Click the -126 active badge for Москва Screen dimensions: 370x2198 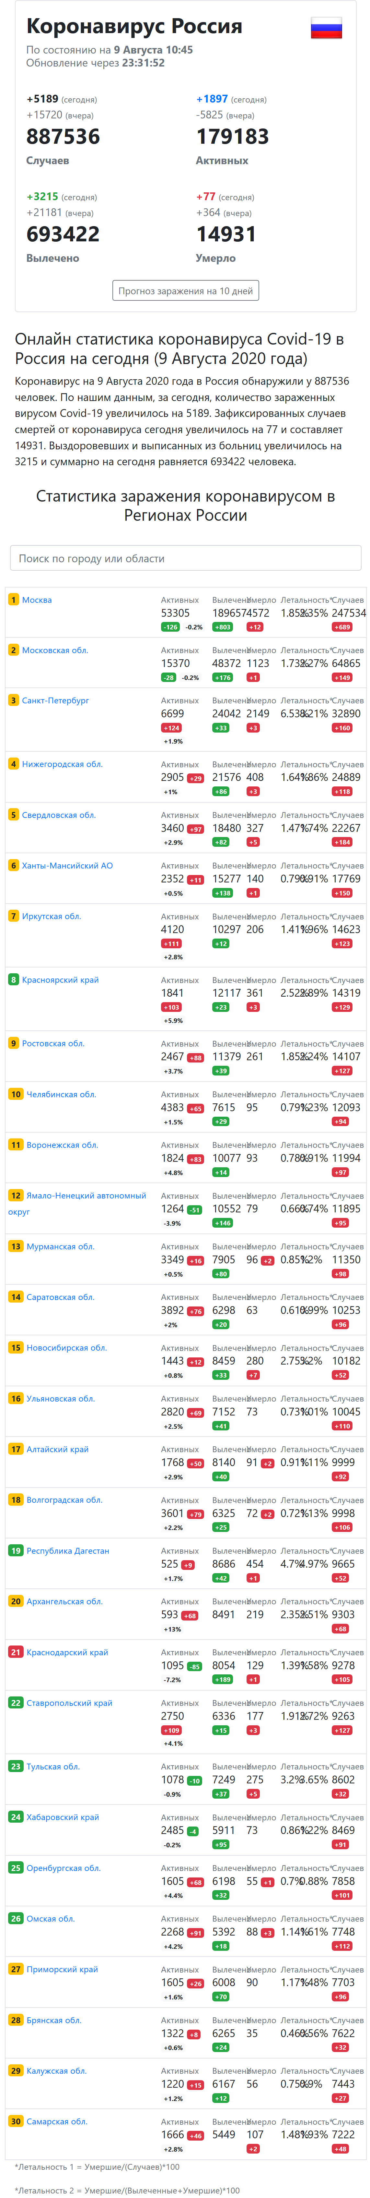click(170, 627)
